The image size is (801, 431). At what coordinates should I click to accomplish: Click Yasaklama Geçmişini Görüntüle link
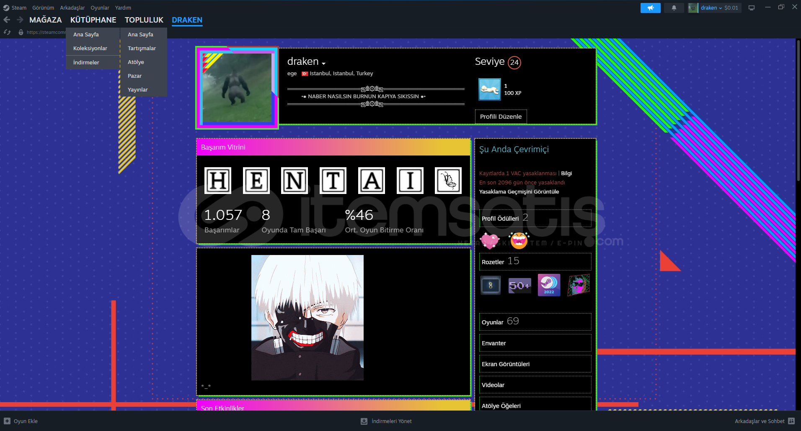[519, 191]
